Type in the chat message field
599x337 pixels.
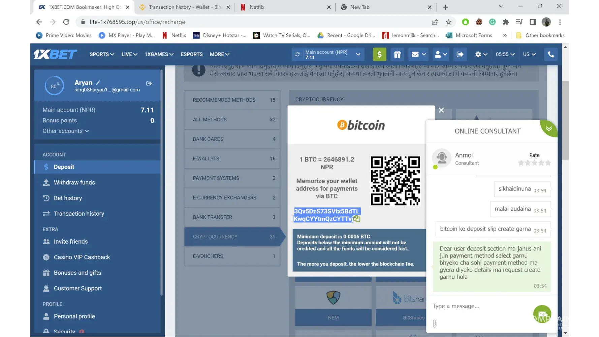[478, 306]
